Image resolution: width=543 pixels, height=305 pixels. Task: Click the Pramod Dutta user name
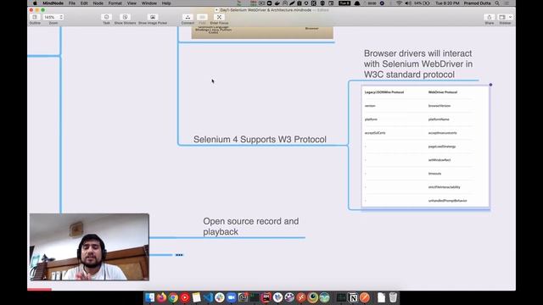pyautogui.click(x=477, y=3)
